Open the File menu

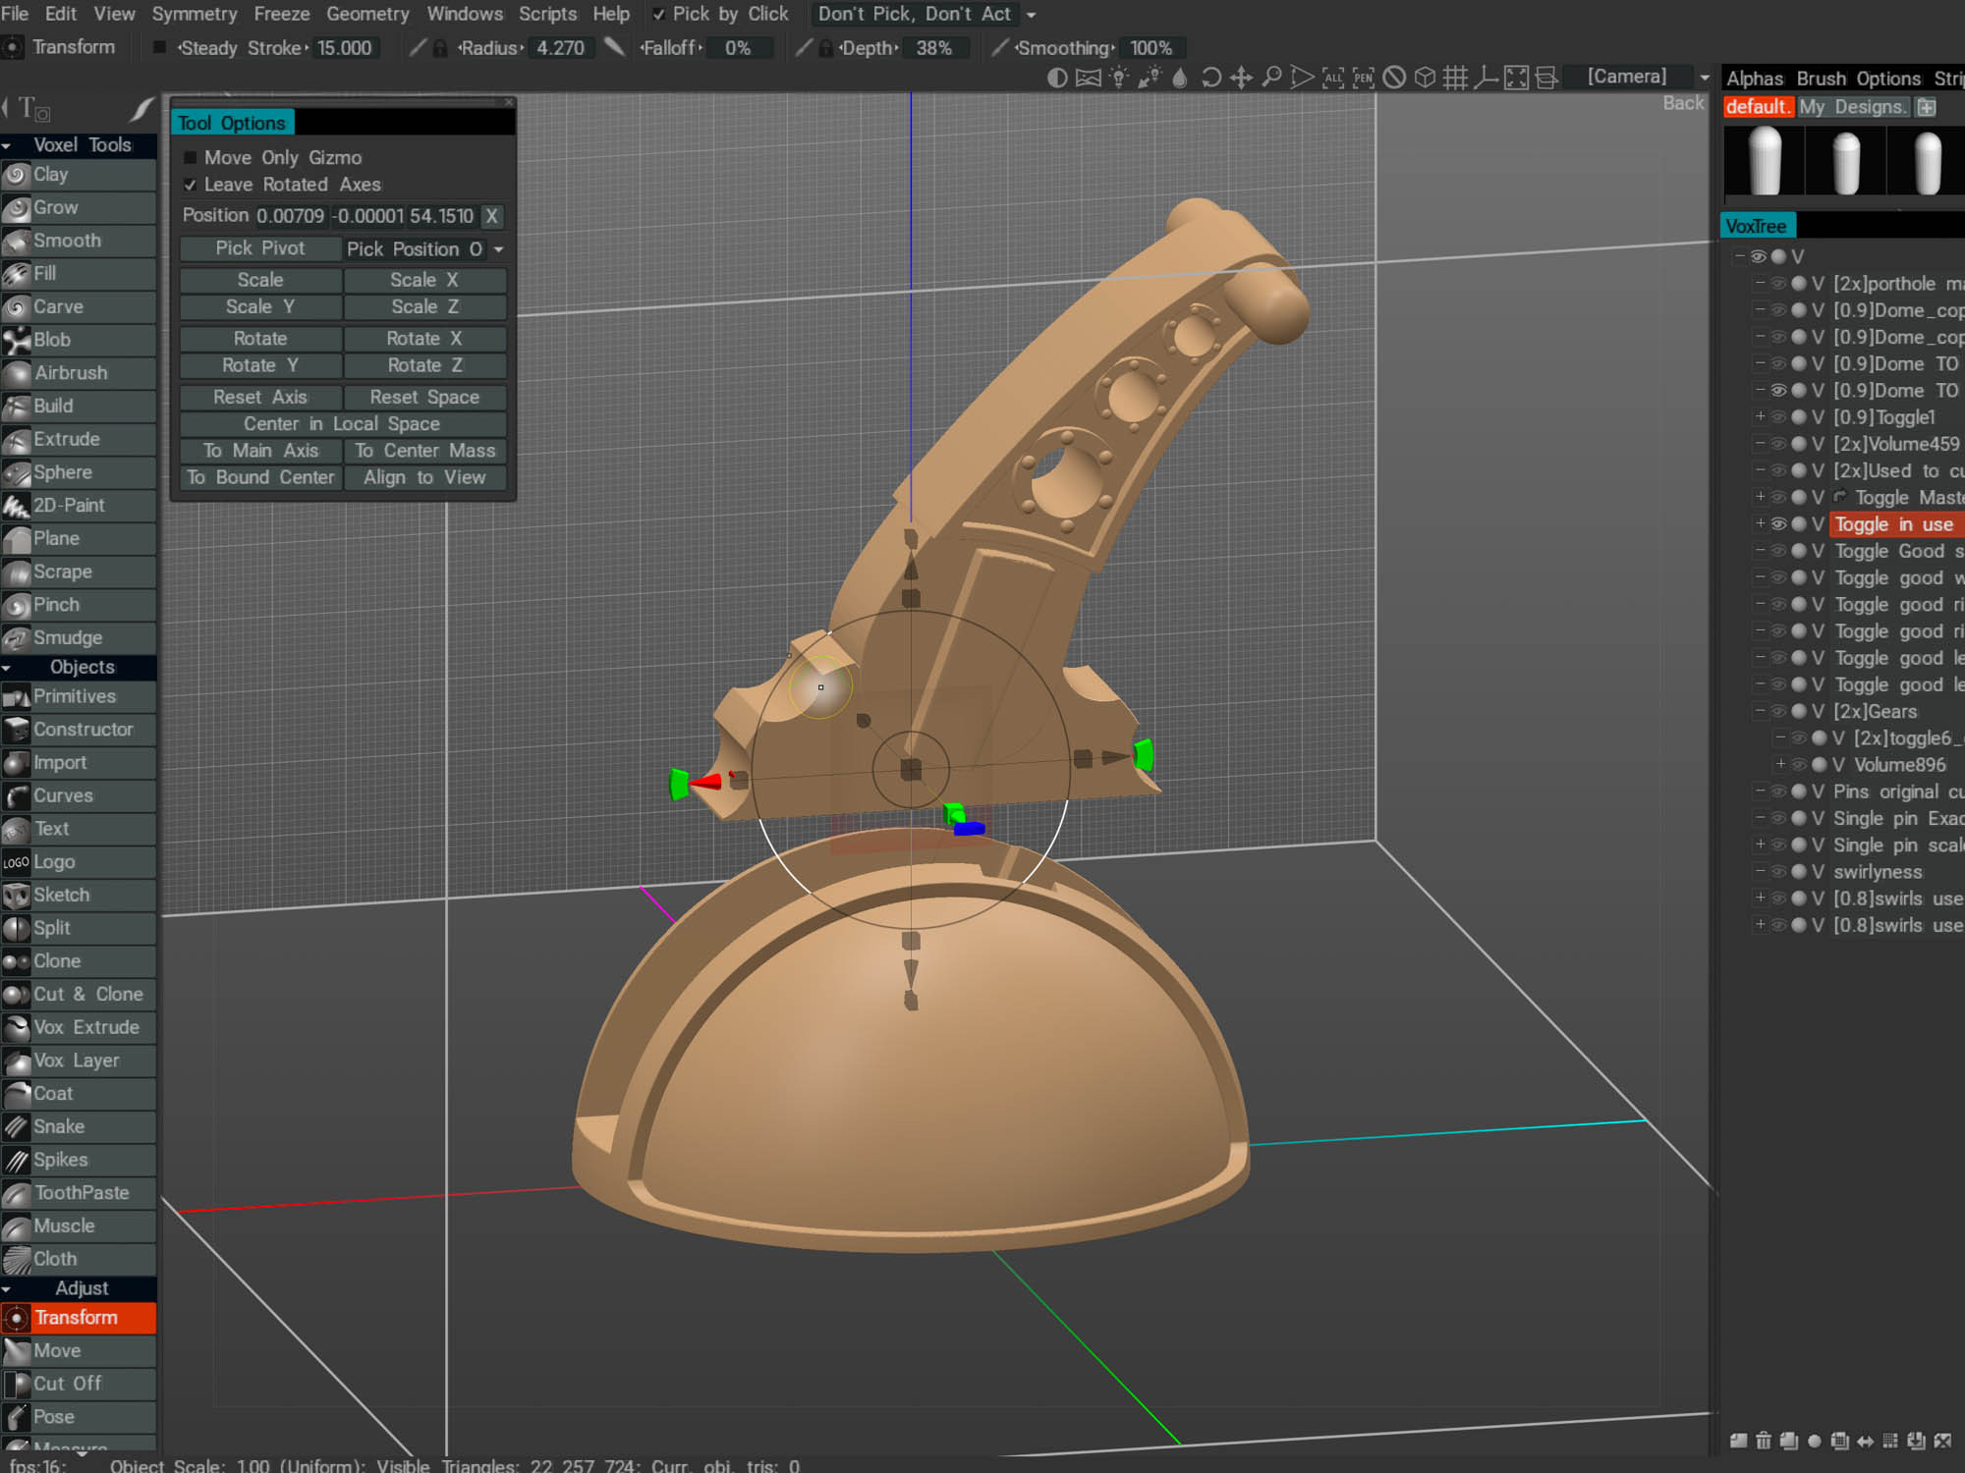[15, 14]
